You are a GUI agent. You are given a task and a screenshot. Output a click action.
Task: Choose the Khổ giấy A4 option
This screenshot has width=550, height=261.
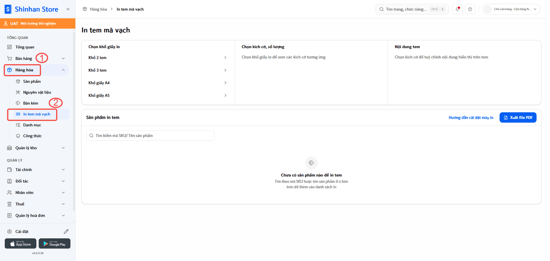click(x=158, y=83)
